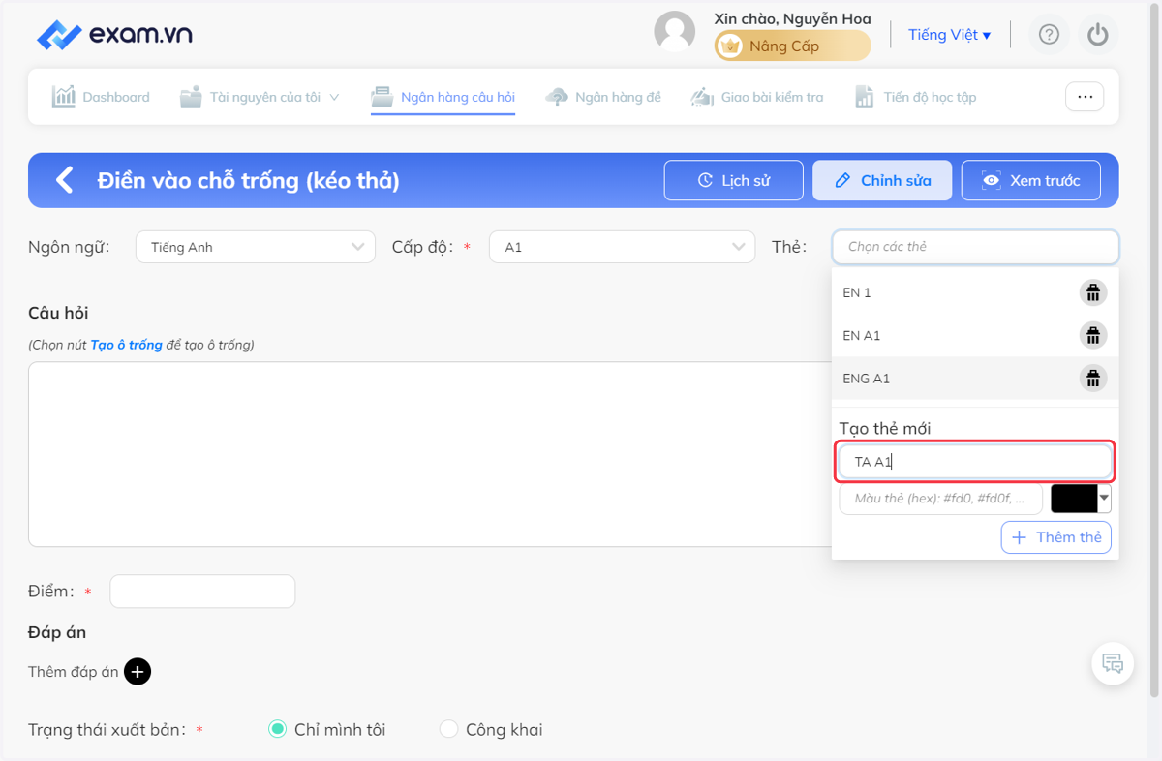Open the Lịch sử history button
The width and height of the screenshot is (1162, 761).
click(734, 180)
